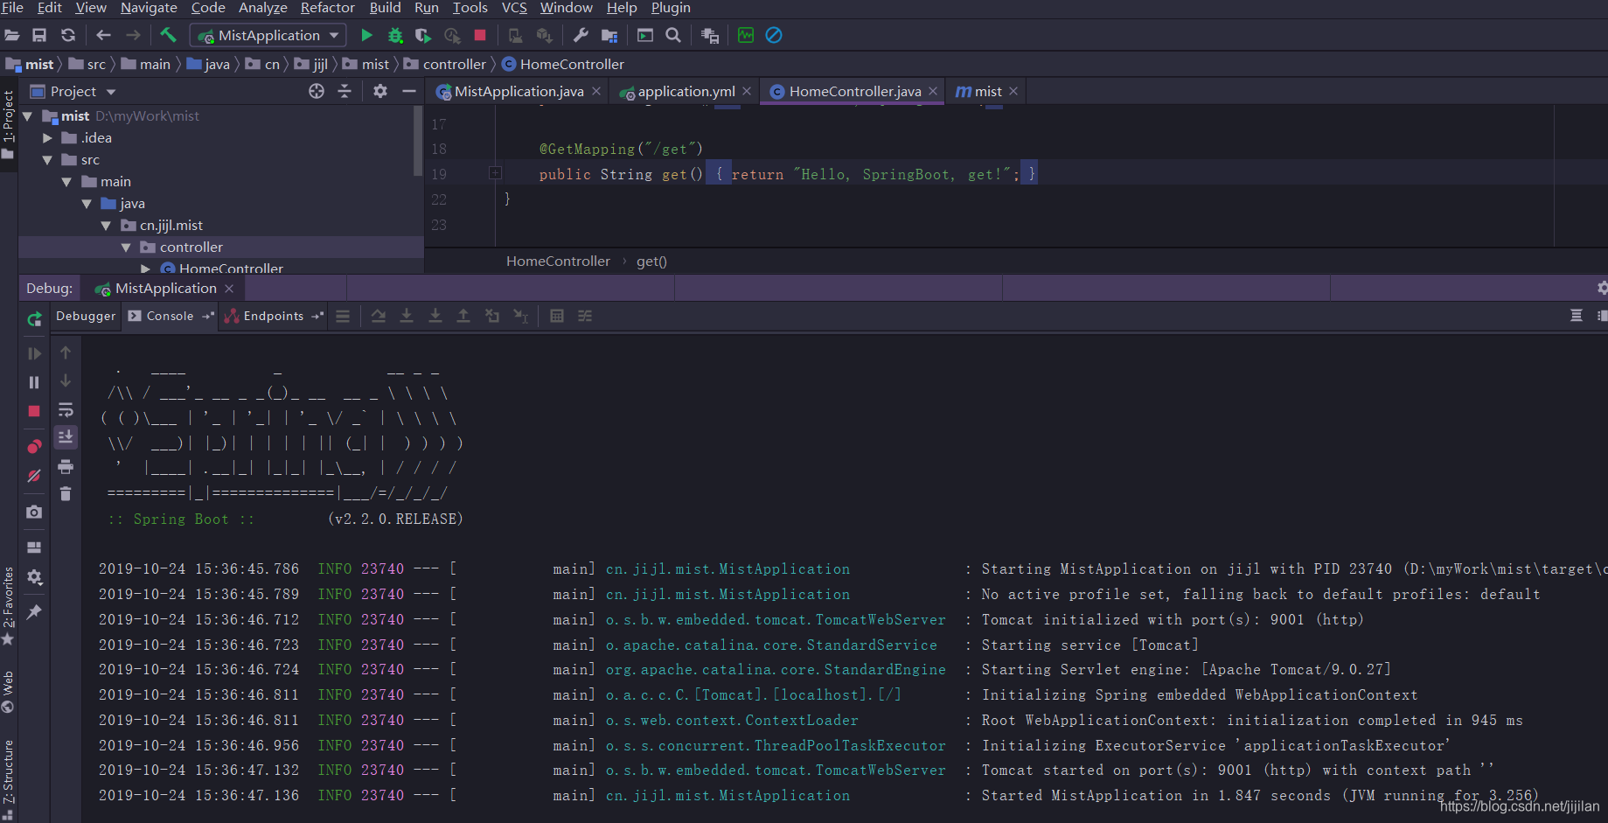This screenshot has width=1608, height=823.
Task: Click the java breadcrumb folder
Action: pos(209,64)
